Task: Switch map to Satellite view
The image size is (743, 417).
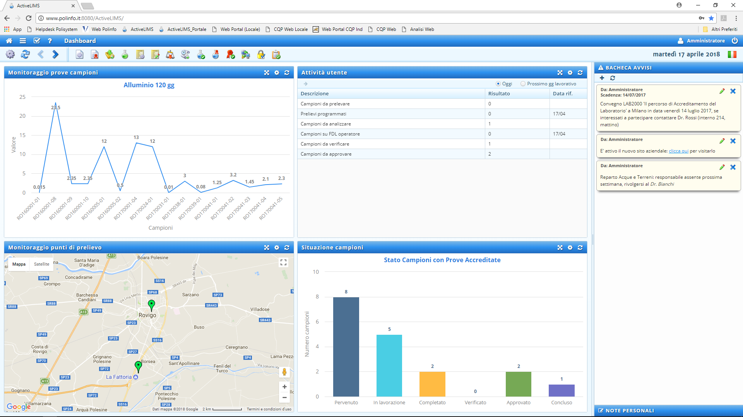Action: point(41,264)
